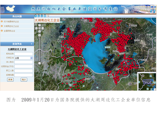
Task: Focus the 机构名称 input field
Action: coord(24,54)
